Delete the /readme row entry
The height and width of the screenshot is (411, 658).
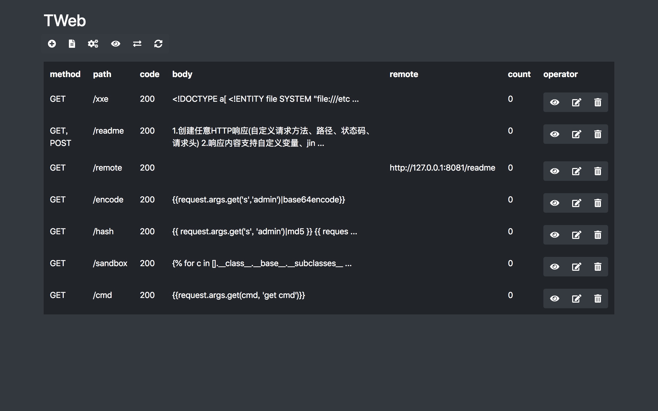(598, 134)
